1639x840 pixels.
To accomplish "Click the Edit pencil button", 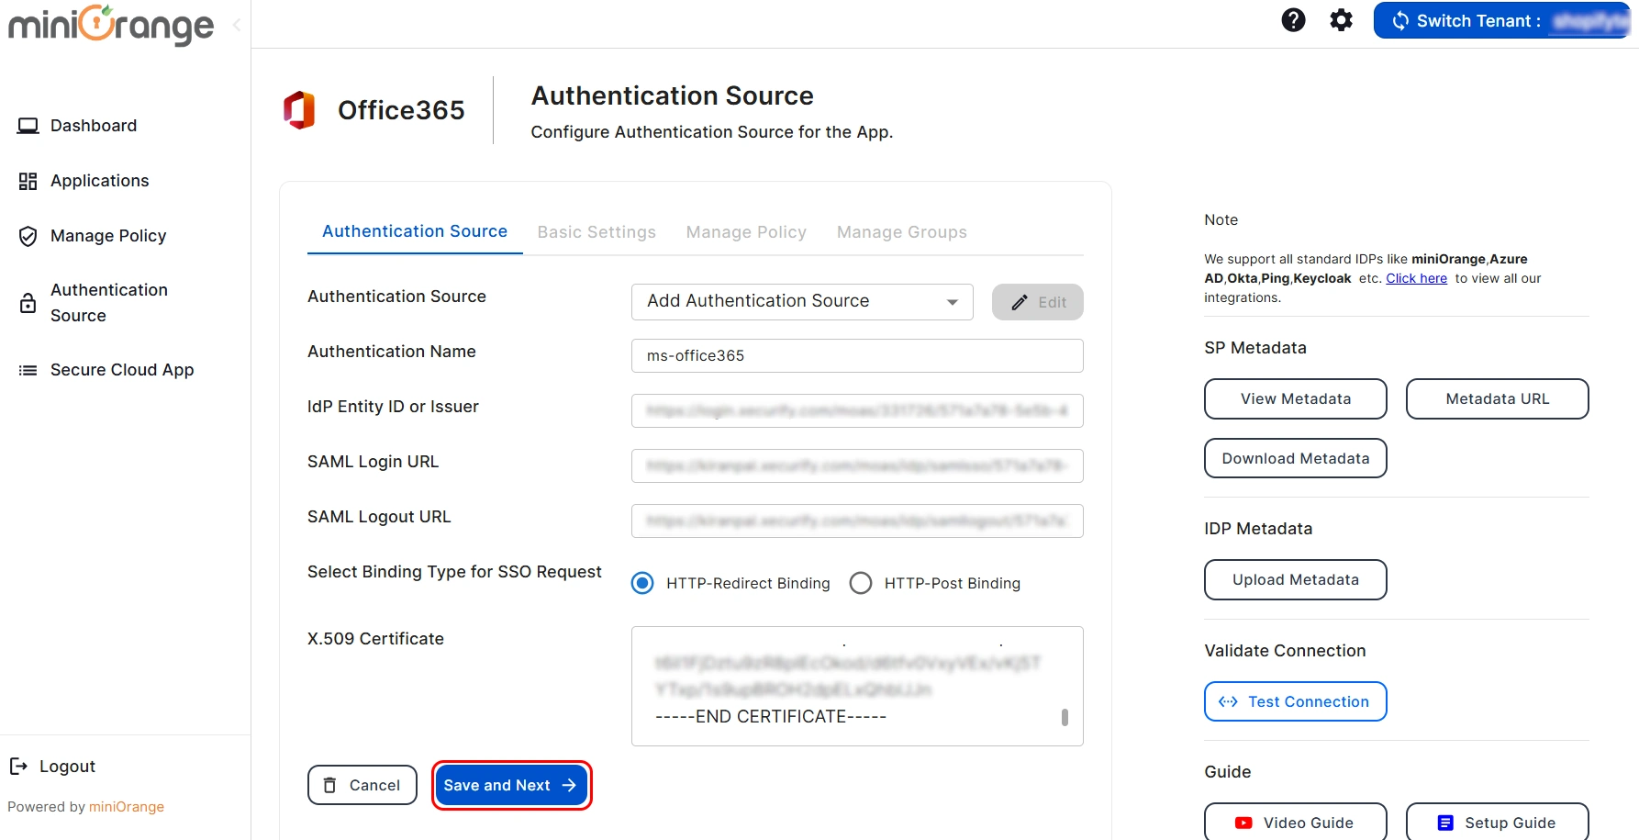I will tap(1038, 302).
